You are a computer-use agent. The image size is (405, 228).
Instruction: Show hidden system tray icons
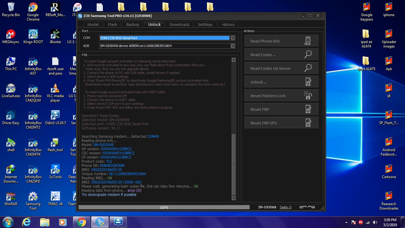click(346, 222)
